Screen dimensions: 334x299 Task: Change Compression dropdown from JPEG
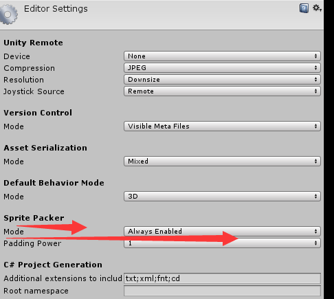pos(222,68)
